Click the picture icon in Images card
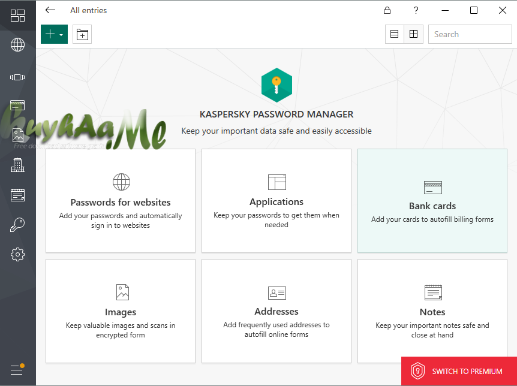 tap(122, 292)
